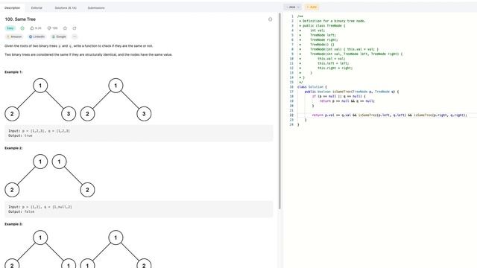Click the Auto button in editor toolbar
This screenshot has height=268, width=477.
click(x=312, y=7)
